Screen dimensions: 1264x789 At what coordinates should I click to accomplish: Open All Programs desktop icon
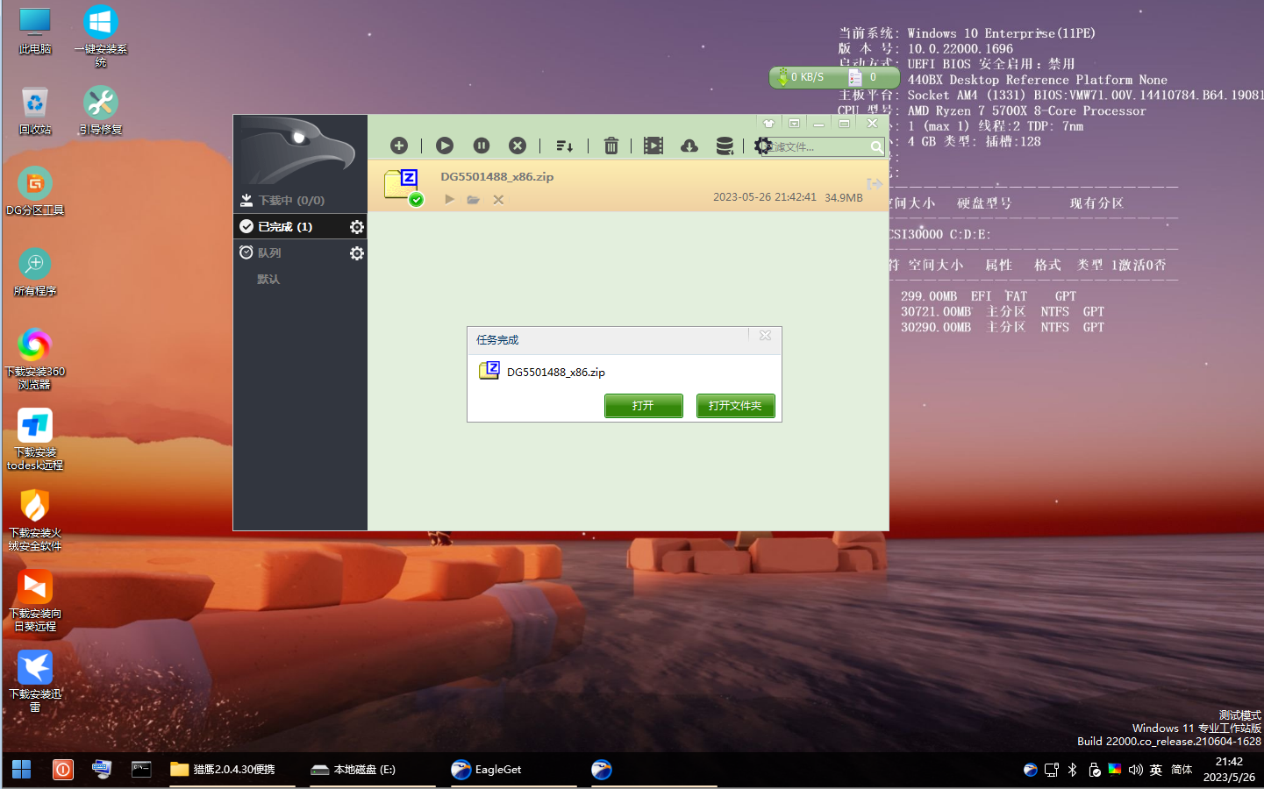pos(35,272)
